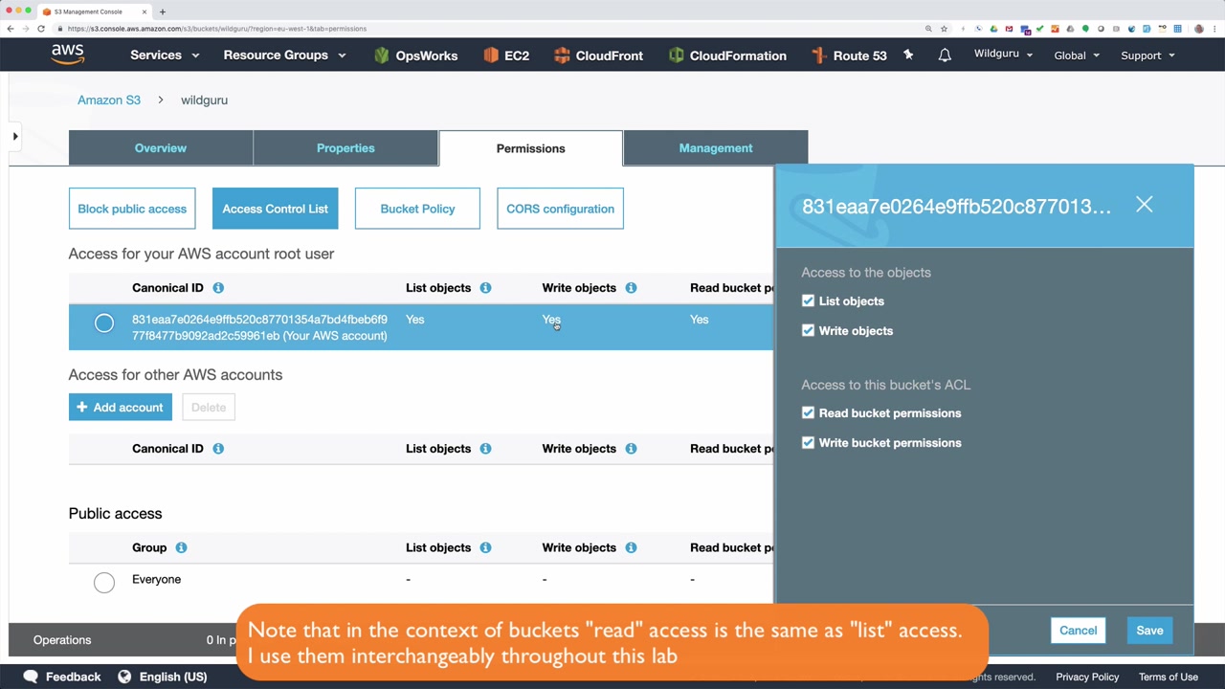Viewport: 1225px width, 689px height.
Task: Open the OpsWorks service shortcut
Action: 415,56
